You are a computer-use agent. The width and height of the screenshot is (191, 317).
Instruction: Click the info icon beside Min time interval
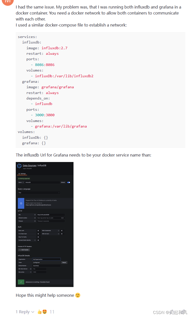click(x=31, y=269)
